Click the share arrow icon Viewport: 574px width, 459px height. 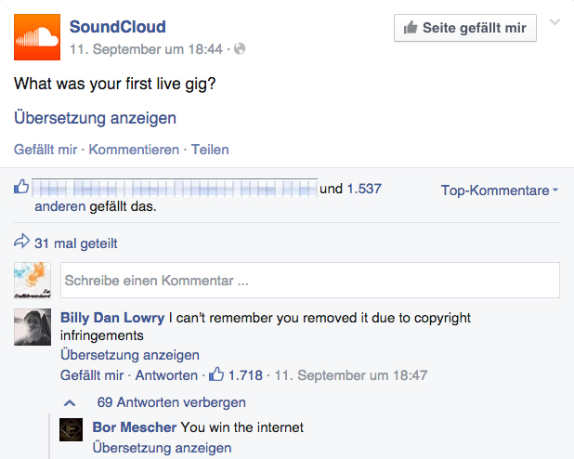(x=21, y=243)
